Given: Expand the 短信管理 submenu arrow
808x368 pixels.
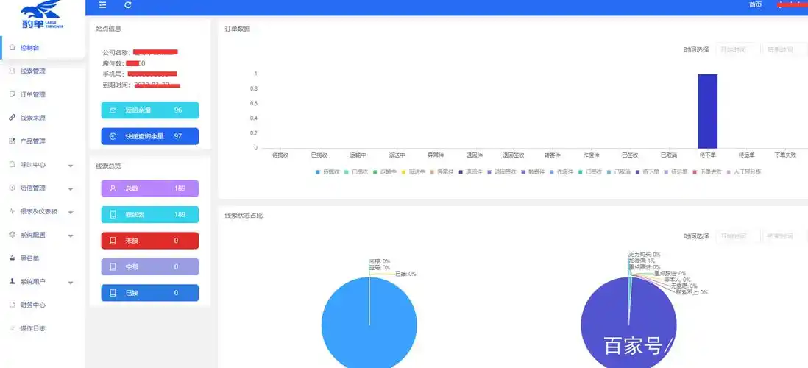Looking at the screenshot, I should 71,189.
